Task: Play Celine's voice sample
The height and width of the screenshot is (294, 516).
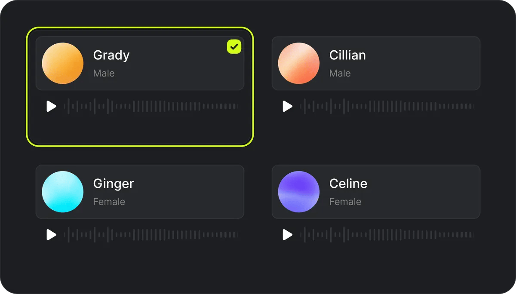Action: click(x=288, y=235)
